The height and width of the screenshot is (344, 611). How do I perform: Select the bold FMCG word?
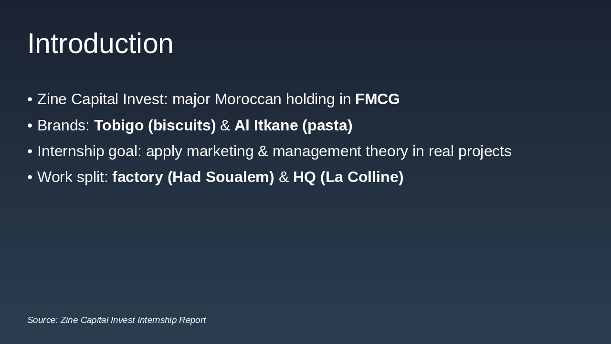(x=377, y=99)
